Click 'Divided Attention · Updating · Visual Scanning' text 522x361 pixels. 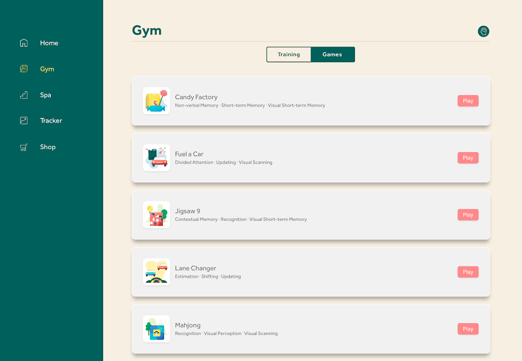224,162
